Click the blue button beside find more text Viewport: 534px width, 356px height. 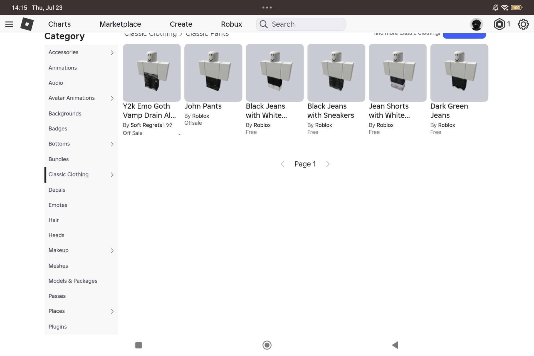pyautogui.click(x=464, y=36)
